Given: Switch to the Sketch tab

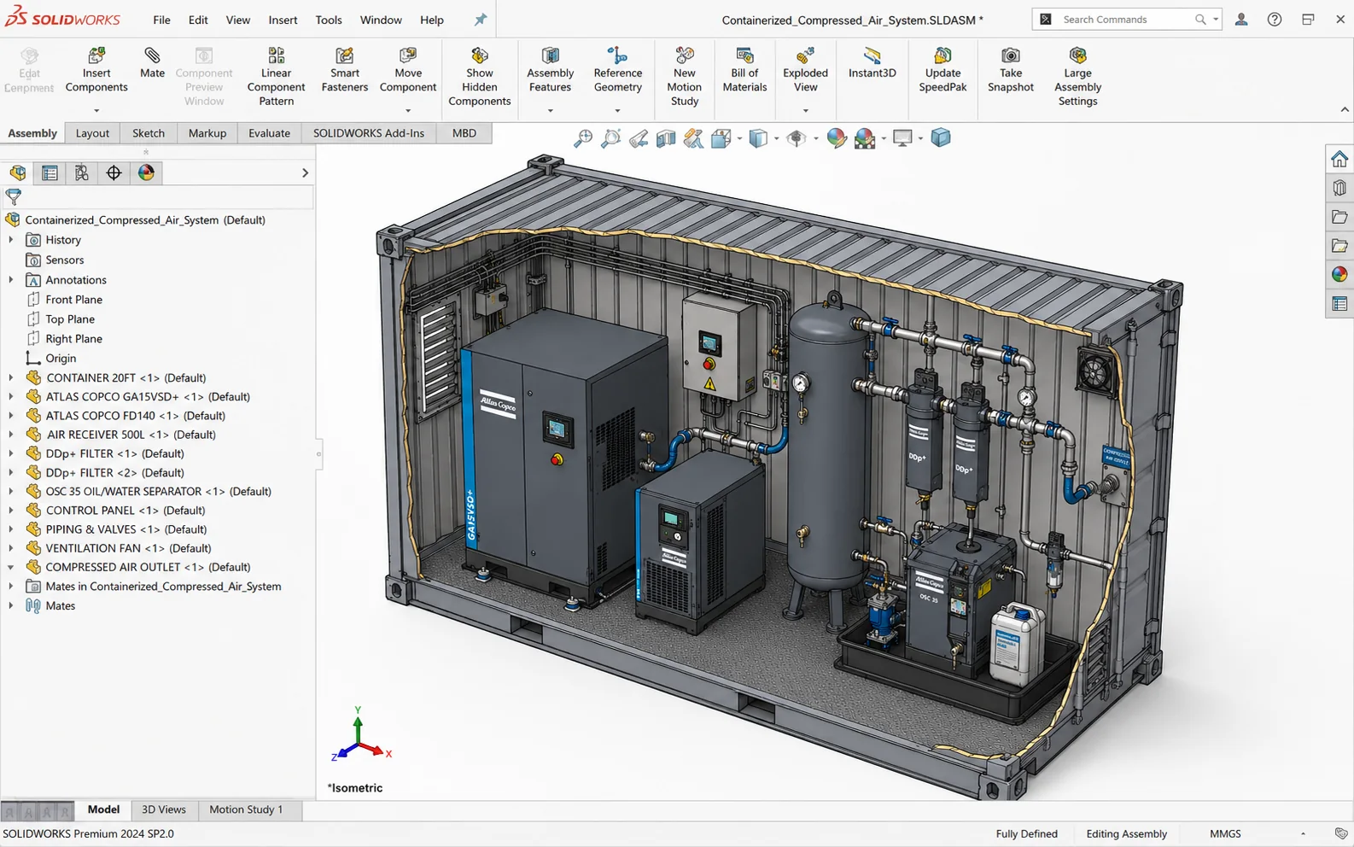Looking at the screenshot, I should click(148, 133).
